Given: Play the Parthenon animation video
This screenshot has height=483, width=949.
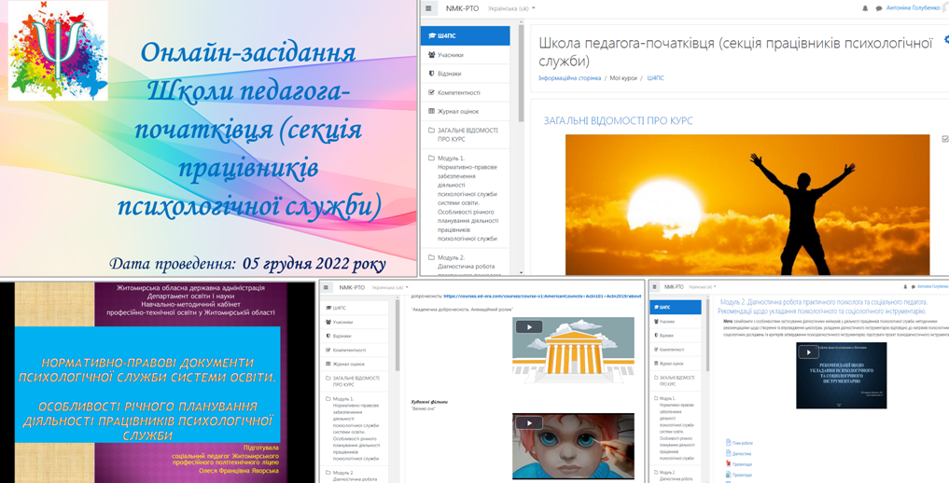Looking at the screenshot, I should tap(529, 327).
